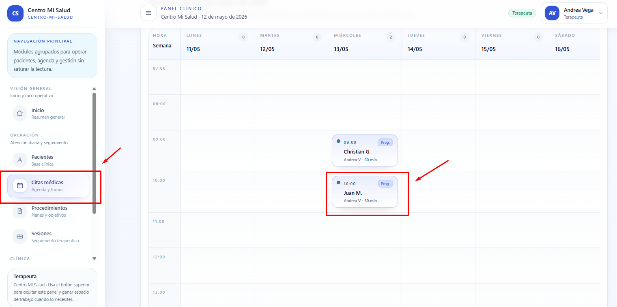Select the Viernes 15/05 column header

512,44
